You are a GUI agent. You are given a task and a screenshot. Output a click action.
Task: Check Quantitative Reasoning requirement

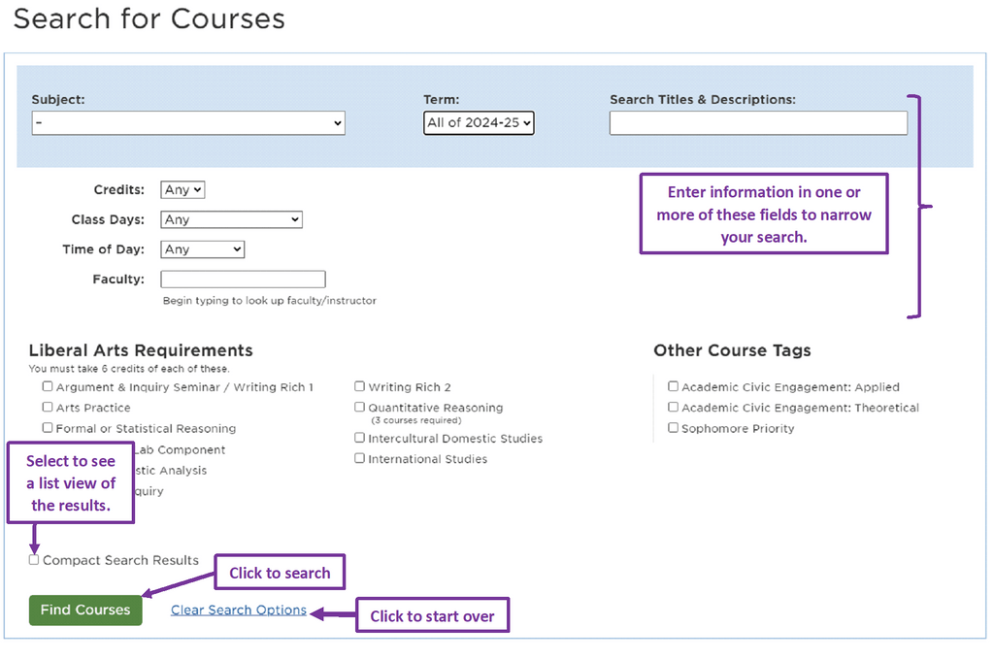click(359, 408)
